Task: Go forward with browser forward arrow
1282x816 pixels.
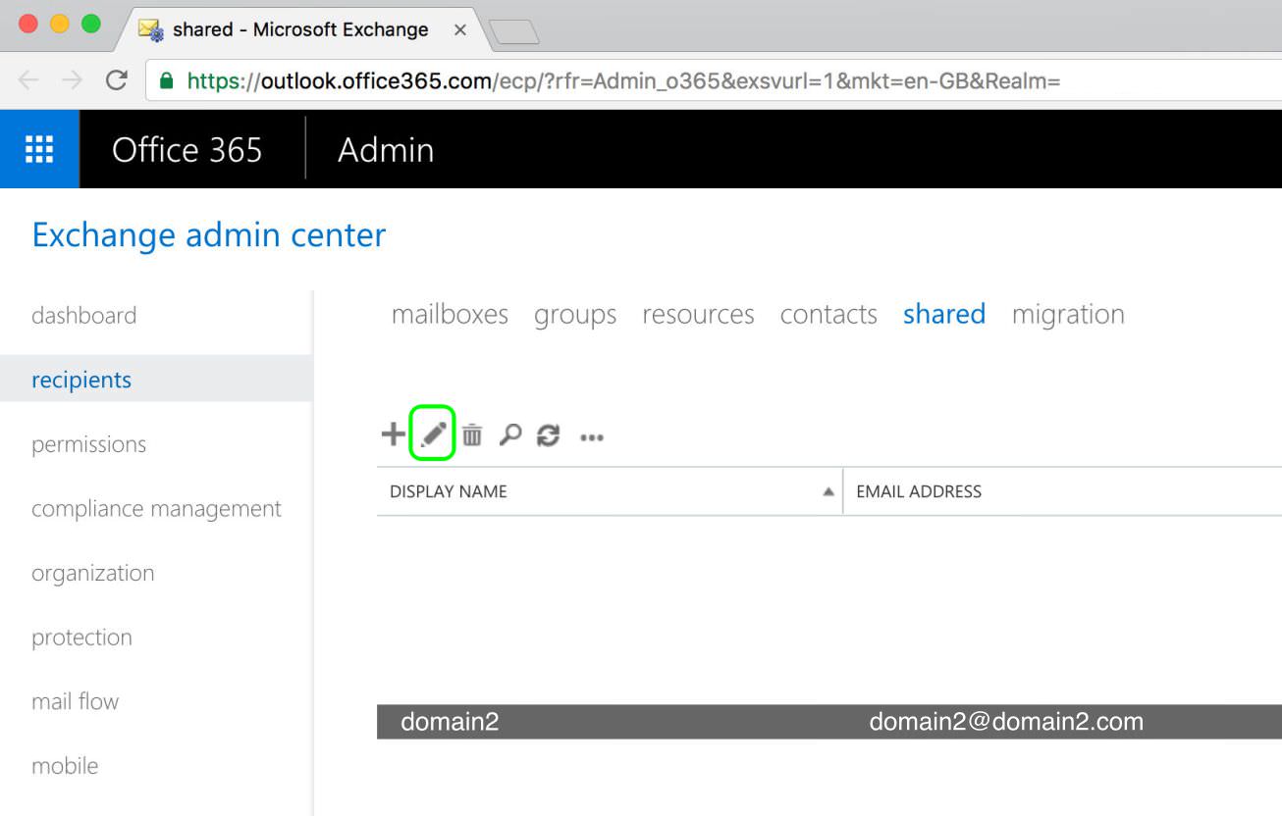Action: pos(72,80)
